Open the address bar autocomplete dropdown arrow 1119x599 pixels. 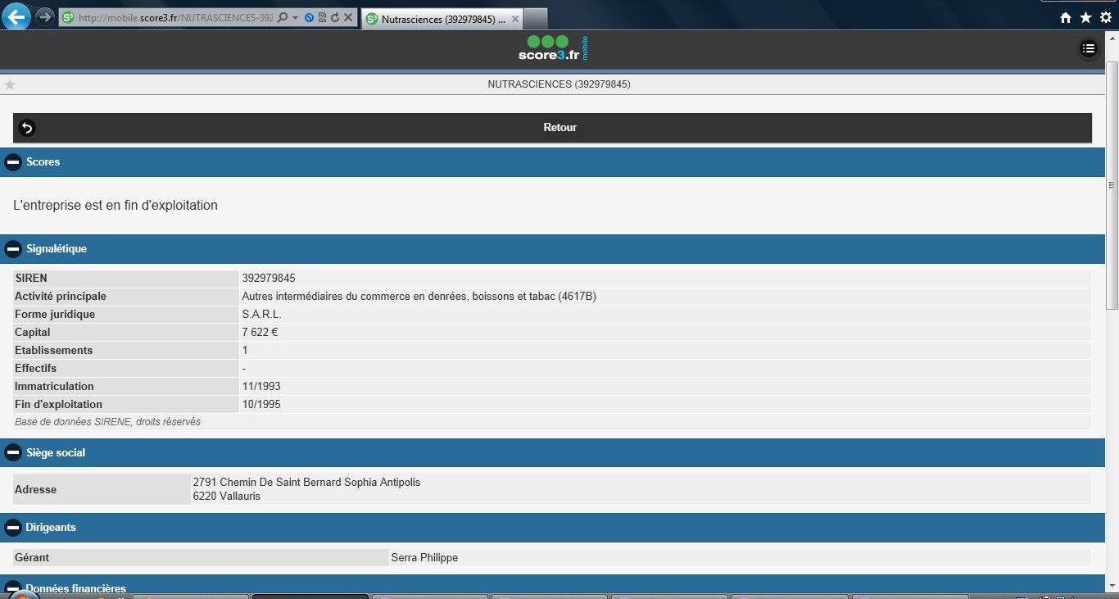(295, 17)
